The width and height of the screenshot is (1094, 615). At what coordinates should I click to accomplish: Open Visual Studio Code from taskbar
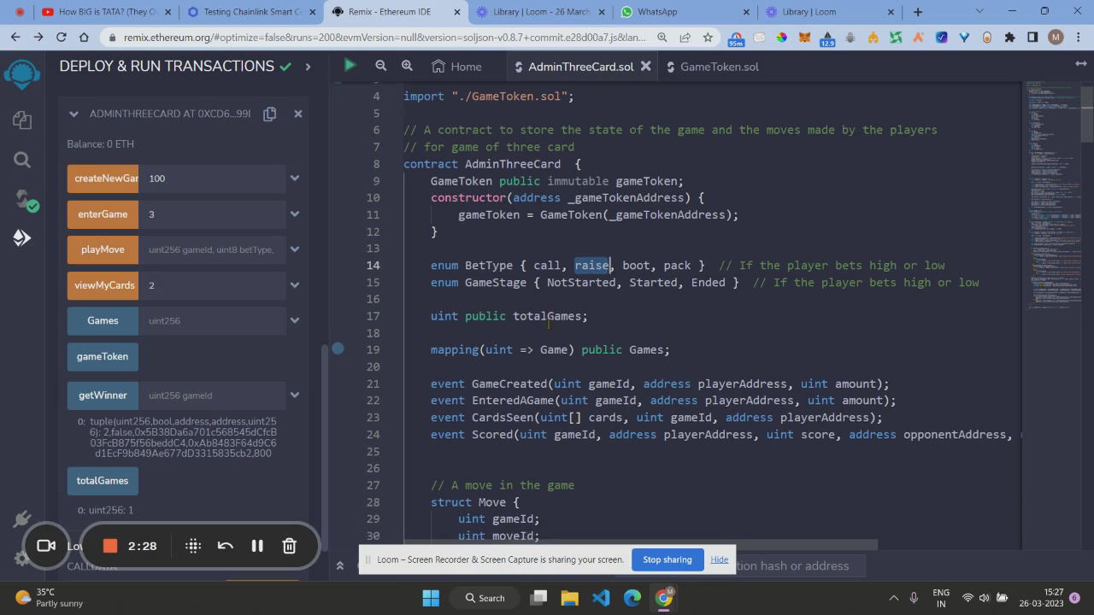coord(601,598)
